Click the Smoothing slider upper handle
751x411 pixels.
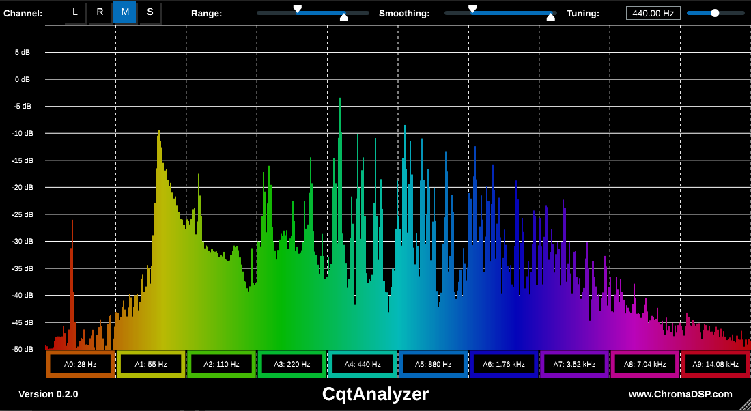[x=472, y=9]
